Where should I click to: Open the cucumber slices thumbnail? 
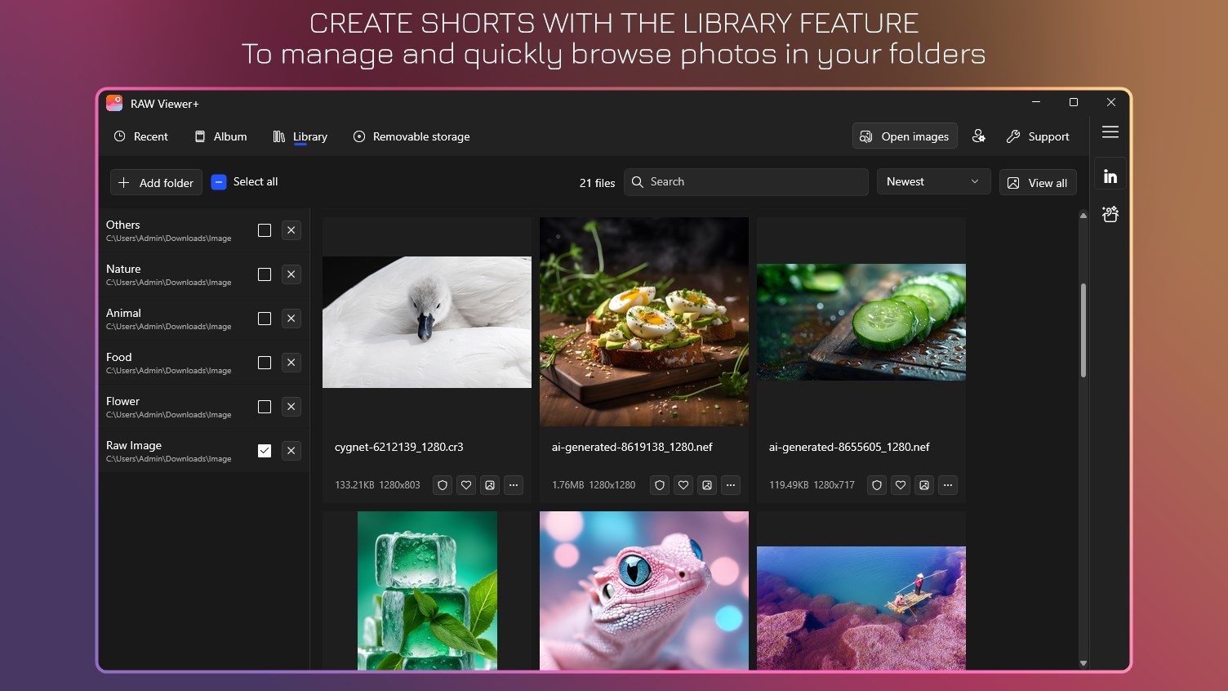coord(861,322)
